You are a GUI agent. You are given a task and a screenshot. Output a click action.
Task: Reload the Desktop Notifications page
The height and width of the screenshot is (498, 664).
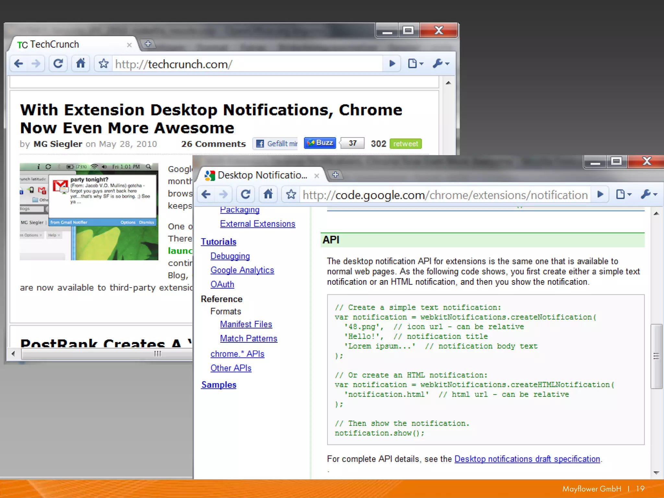[x=245, y=194]
